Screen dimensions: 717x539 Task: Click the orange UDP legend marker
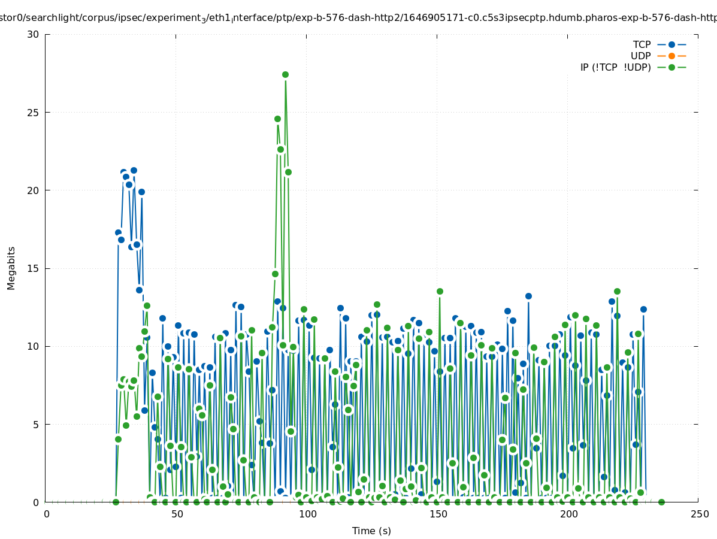[671, 56]
